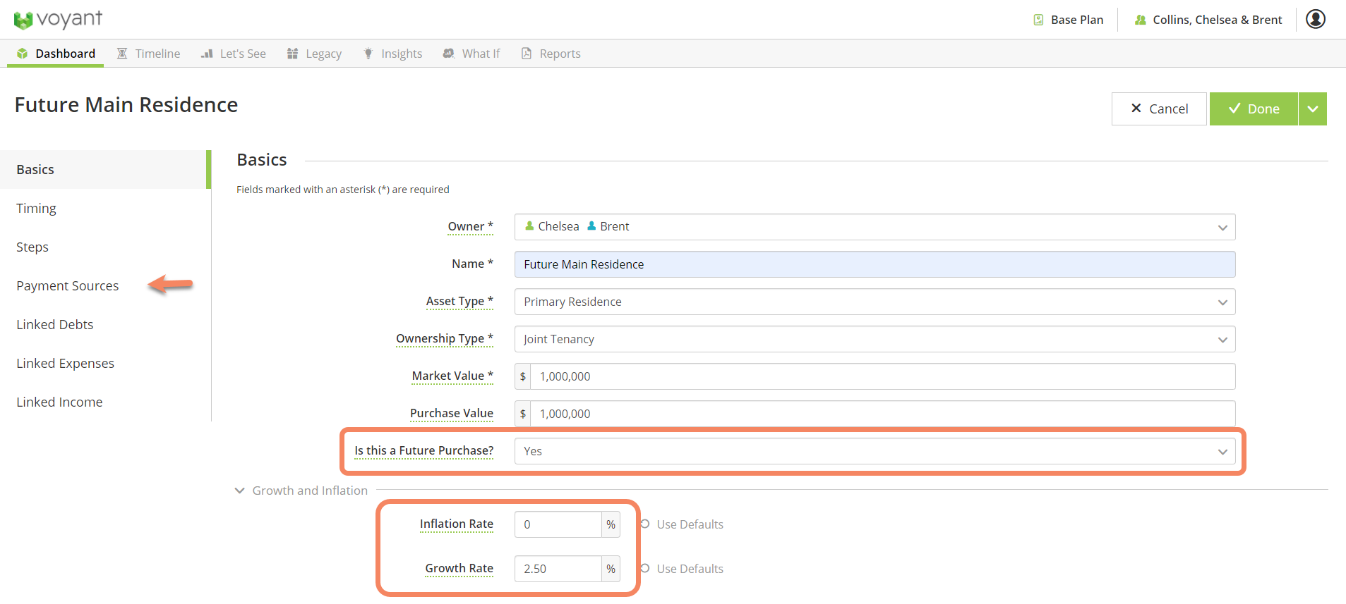This screenshot has width=1346, height=604.
Task: Click the Let's See chart icon
Action: [207, 54]
